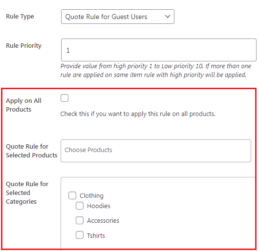This screenshot has height=251, width=259.
Task: Click the Apply on All Products label
Action: (x=23, y=105)
